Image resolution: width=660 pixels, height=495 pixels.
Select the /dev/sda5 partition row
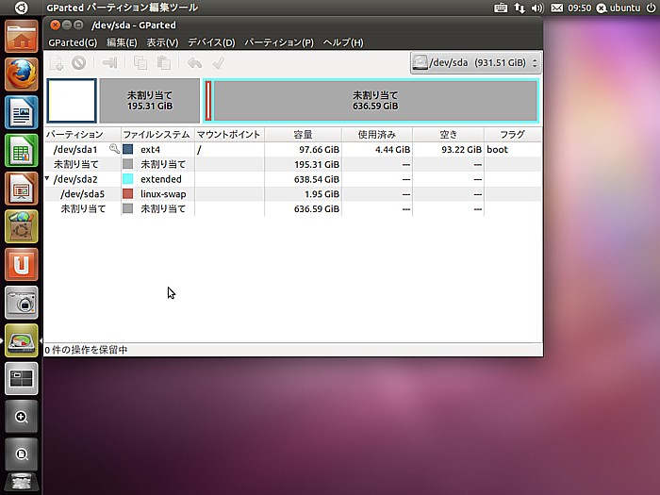click(x=293, y=193)
